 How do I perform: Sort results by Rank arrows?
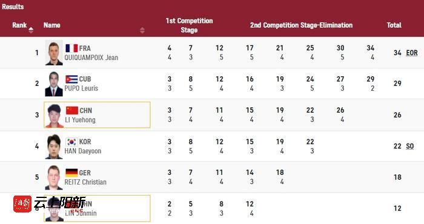click(x=31, y=30)
